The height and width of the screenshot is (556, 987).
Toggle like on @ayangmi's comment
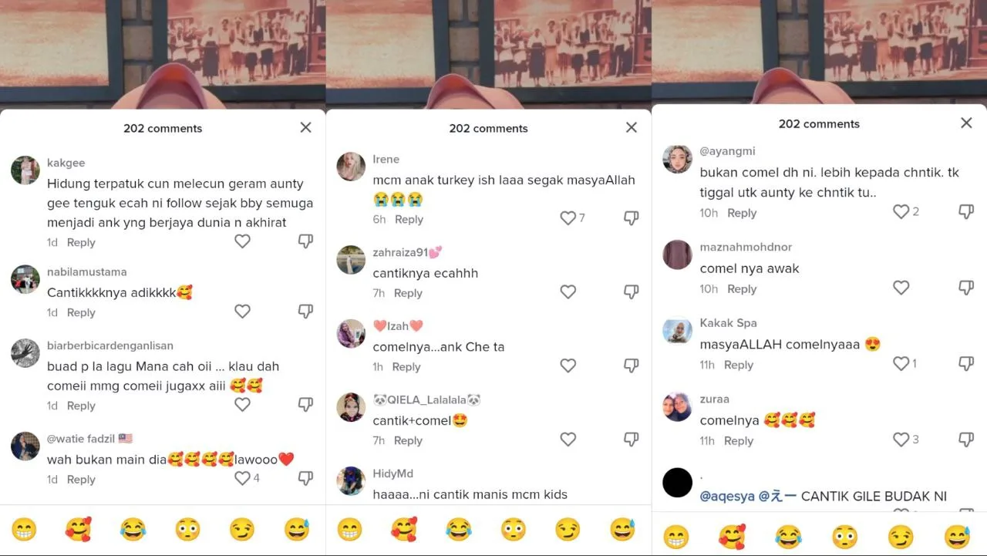901,211
